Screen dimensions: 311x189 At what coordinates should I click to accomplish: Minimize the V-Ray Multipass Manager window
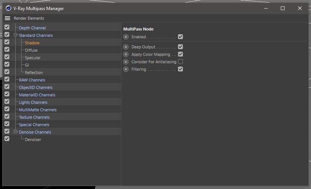click(x=266, y=8)
